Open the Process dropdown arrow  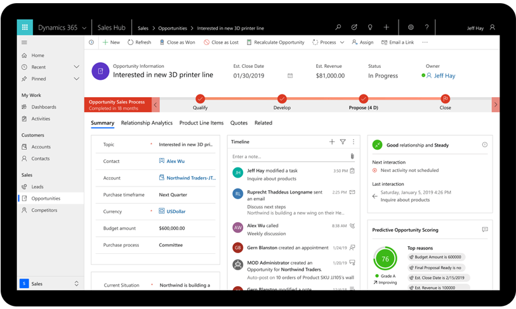pos(342,43)
